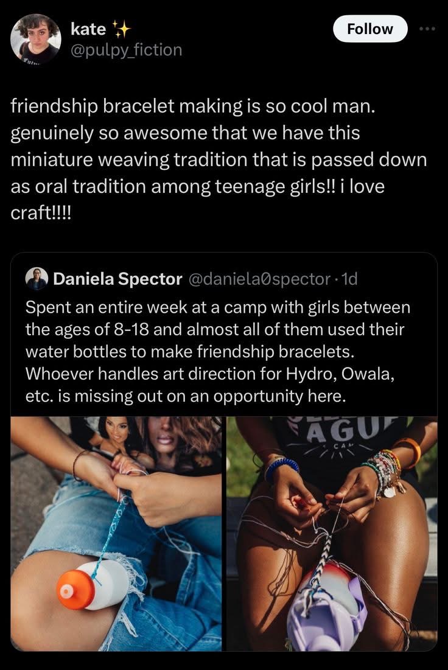Screen dimensions: 448x670
Task: View the right photo with bracelet-covered wrists
Action: (x=332, y=533)
